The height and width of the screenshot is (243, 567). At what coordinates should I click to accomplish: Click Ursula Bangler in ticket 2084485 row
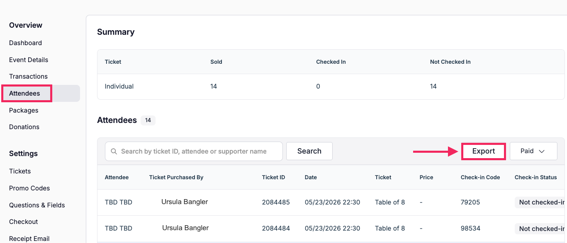coord(185,202)
